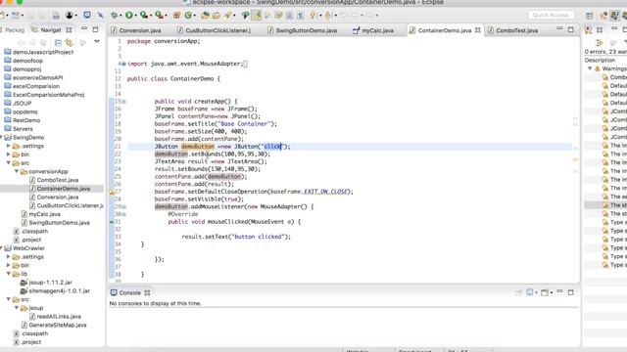Expand SwingDemo bin folder

(x=9, y=154)
